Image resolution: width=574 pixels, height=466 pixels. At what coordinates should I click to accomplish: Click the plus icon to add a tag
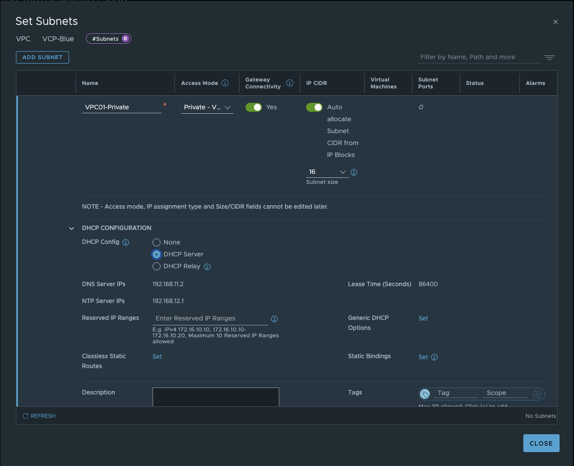point(537,394)
